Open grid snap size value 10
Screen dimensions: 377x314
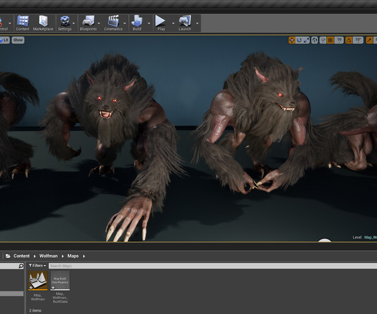(339, 40)
